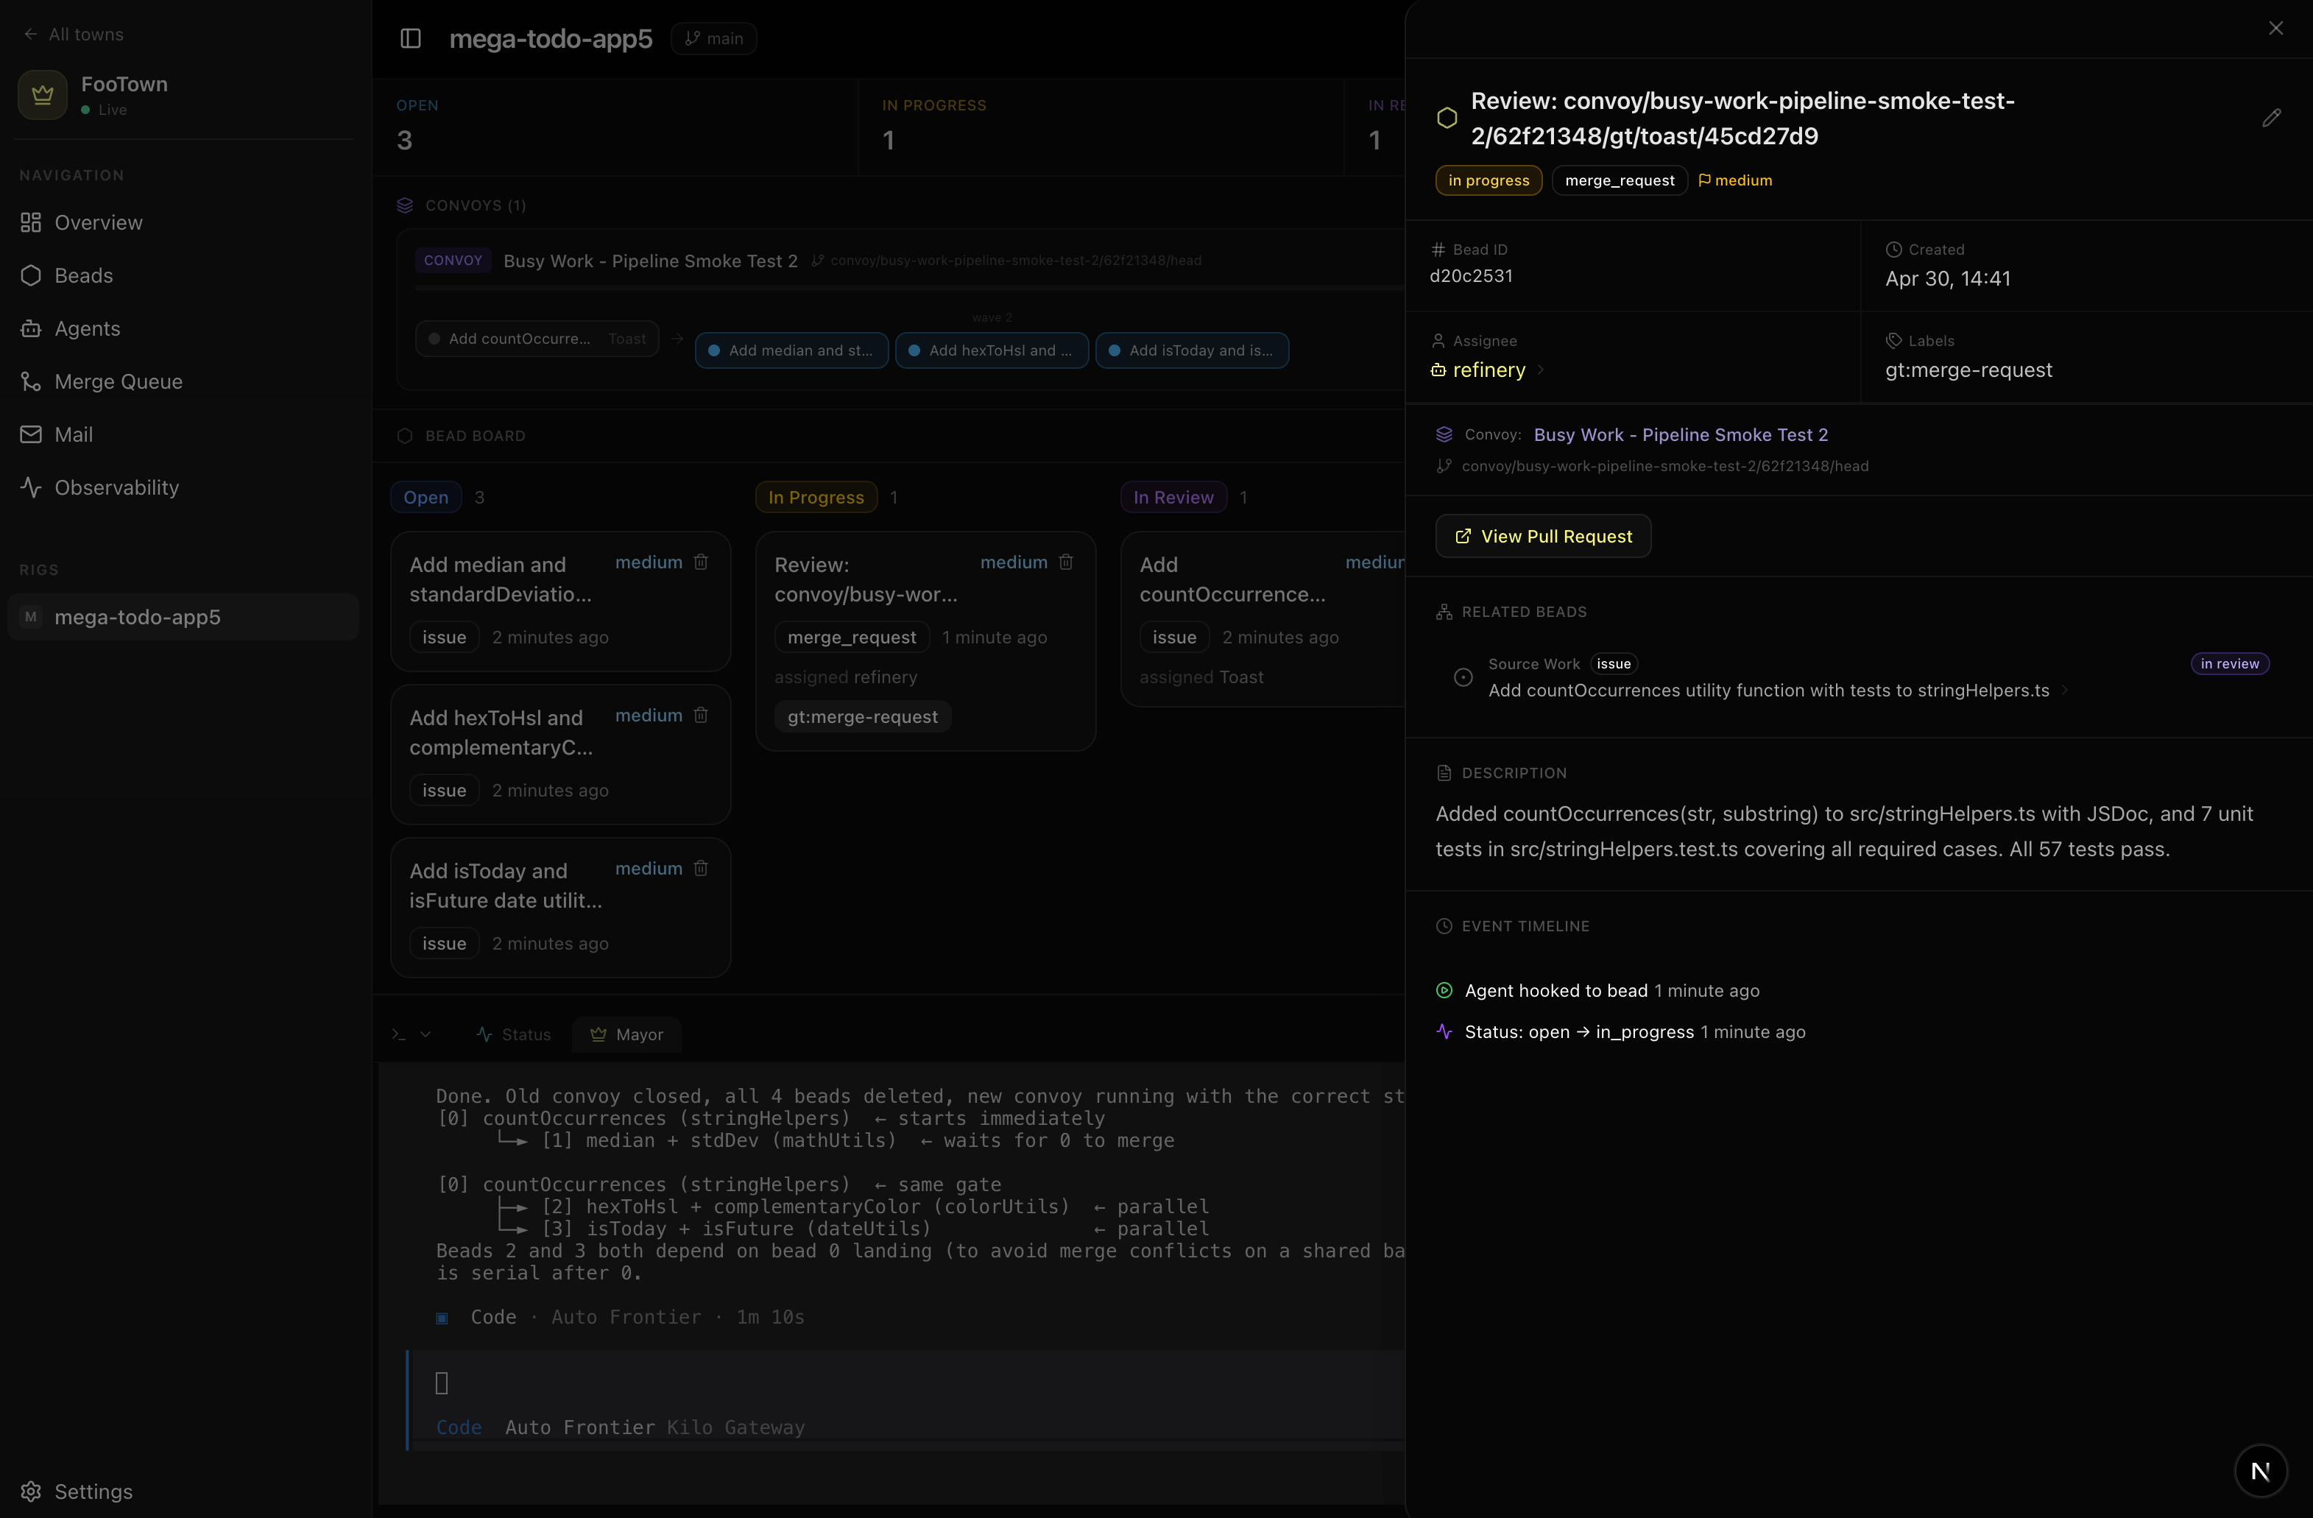
Task: Open the Add median and standardDeviation card
Action: pos(561,601)
